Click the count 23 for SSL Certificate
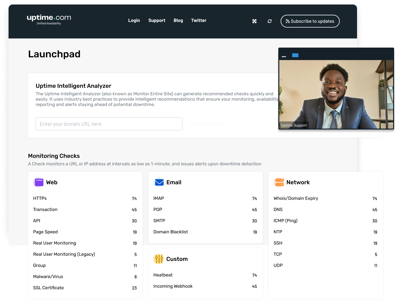This screenshot has width=396, height=301. pos(134,288)
